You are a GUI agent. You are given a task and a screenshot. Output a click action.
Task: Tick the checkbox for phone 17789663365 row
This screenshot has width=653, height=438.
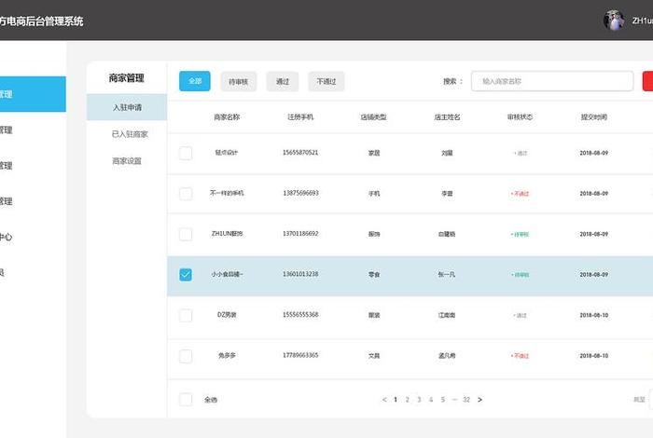pyautogui.click(x=186, y=356)
